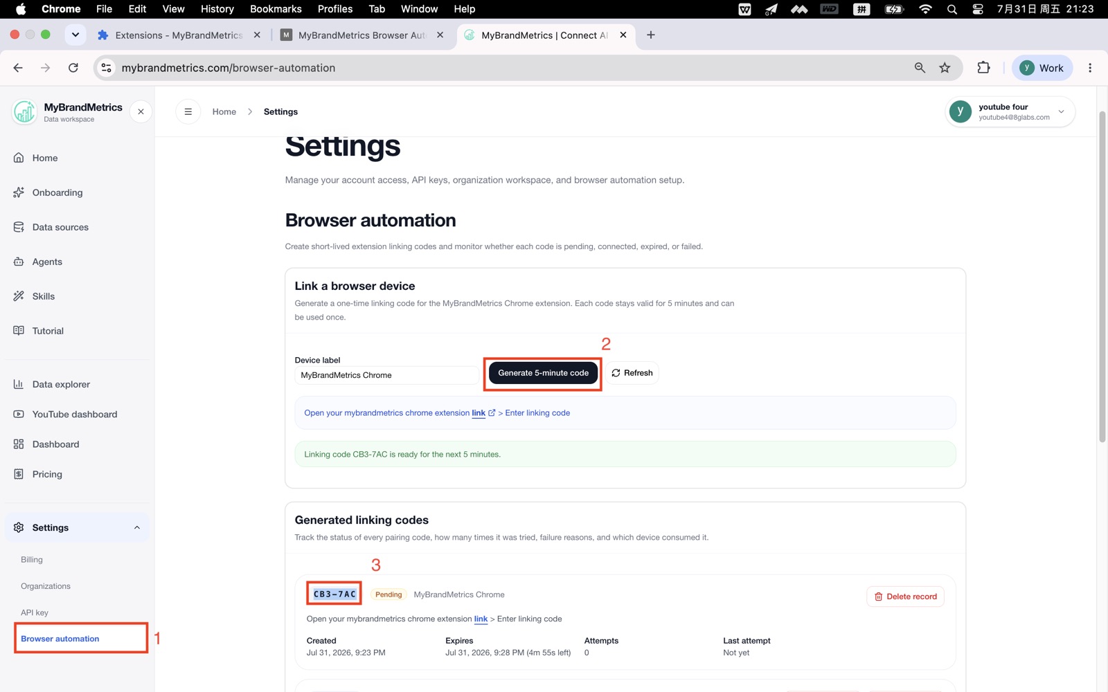Open Chrome extensions puzzle icon
The image size is (1108, 692).
coord(983,68)
